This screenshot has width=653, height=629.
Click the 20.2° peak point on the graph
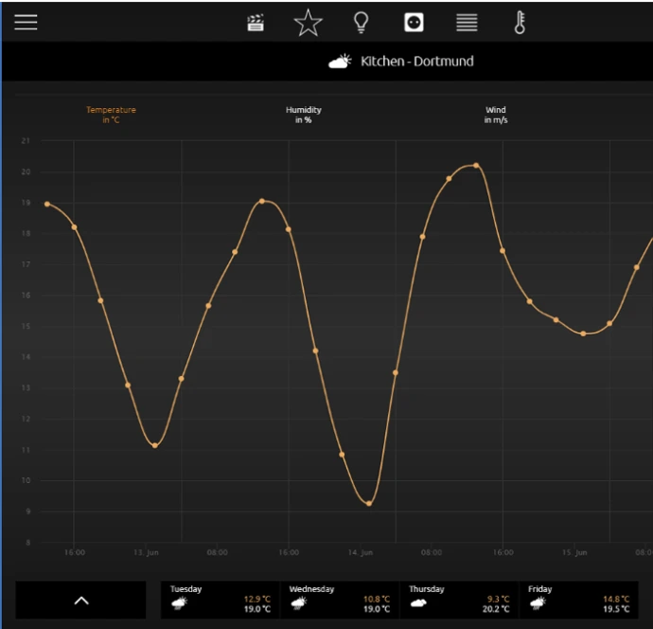(476, 165)
